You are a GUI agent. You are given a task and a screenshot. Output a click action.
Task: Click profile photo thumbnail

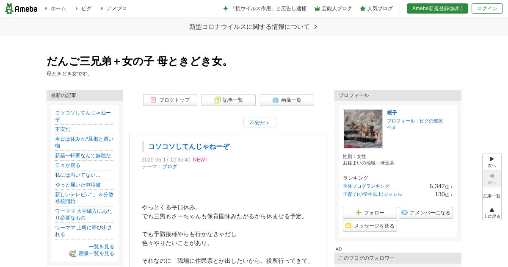[x=363, y=129]
